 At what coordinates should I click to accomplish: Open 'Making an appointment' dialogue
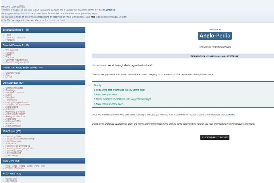pos(16,102)
